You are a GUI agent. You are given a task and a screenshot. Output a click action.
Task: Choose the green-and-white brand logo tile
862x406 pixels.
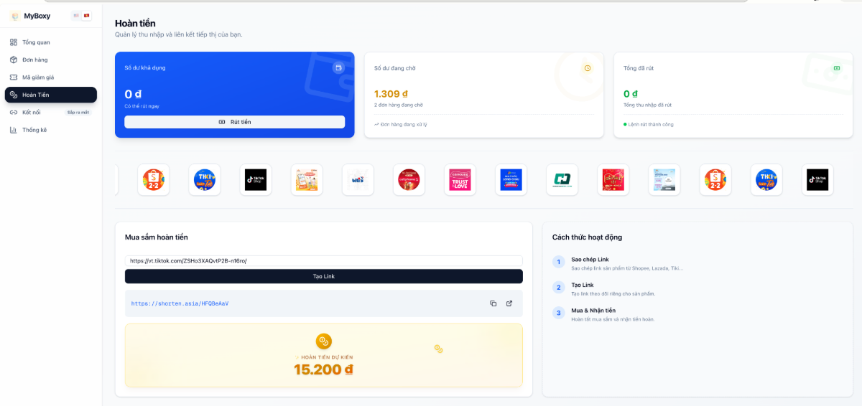(x=562, y=180)
